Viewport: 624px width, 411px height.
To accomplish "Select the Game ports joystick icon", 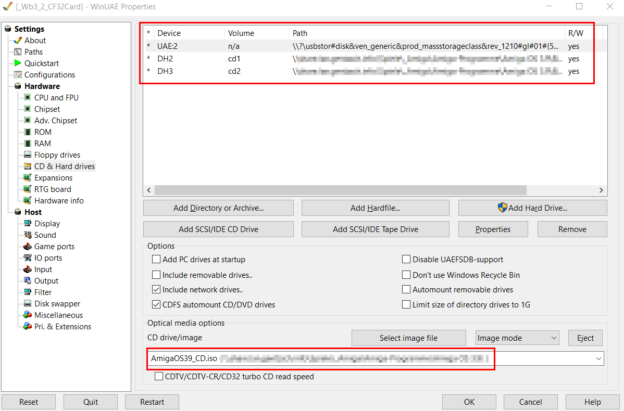I will tap(28, 247).
